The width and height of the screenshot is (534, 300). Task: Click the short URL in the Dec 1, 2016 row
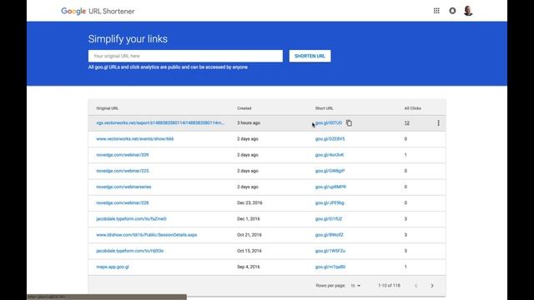click(x=328, y=218)
